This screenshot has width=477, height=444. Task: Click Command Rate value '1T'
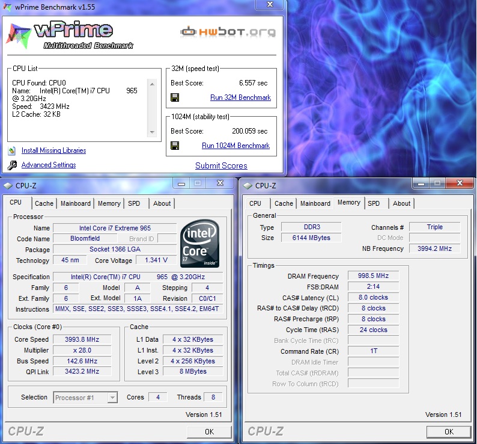tap(373, 351)
